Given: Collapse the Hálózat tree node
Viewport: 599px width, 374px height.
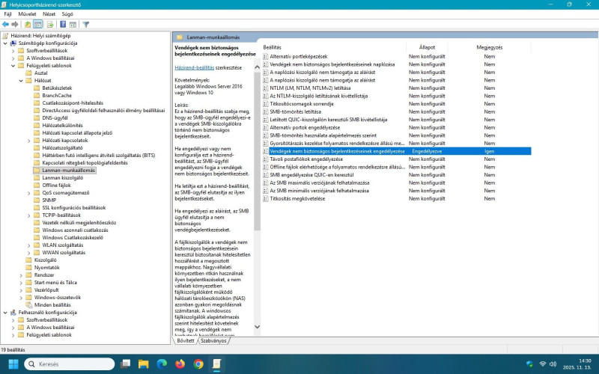Looking at the screenshot, I should (x=21, y=81).
